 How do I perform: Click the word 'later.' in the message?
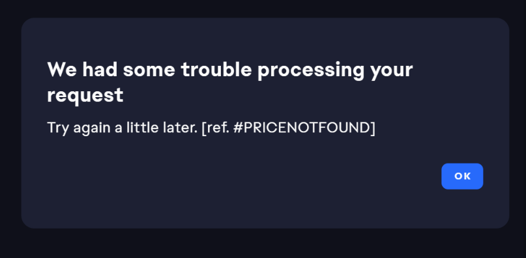[180, 128]
